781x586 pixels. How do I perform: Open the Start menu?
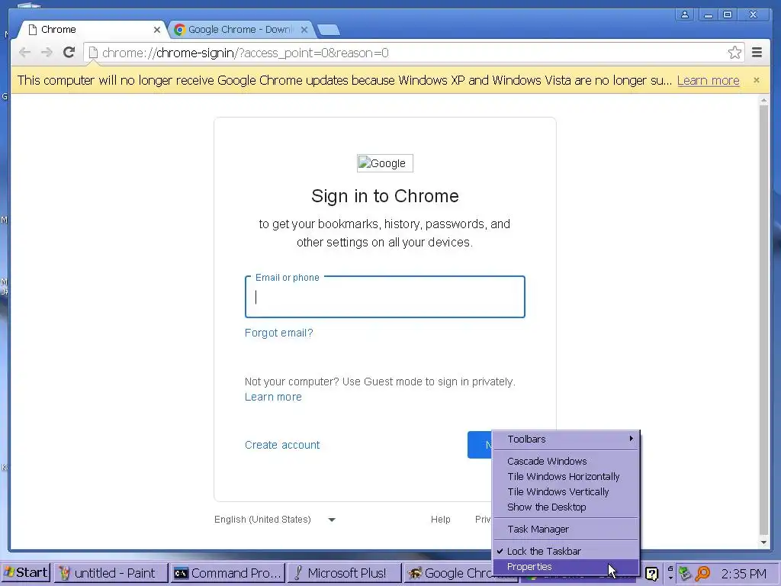(x=25, y=573)
